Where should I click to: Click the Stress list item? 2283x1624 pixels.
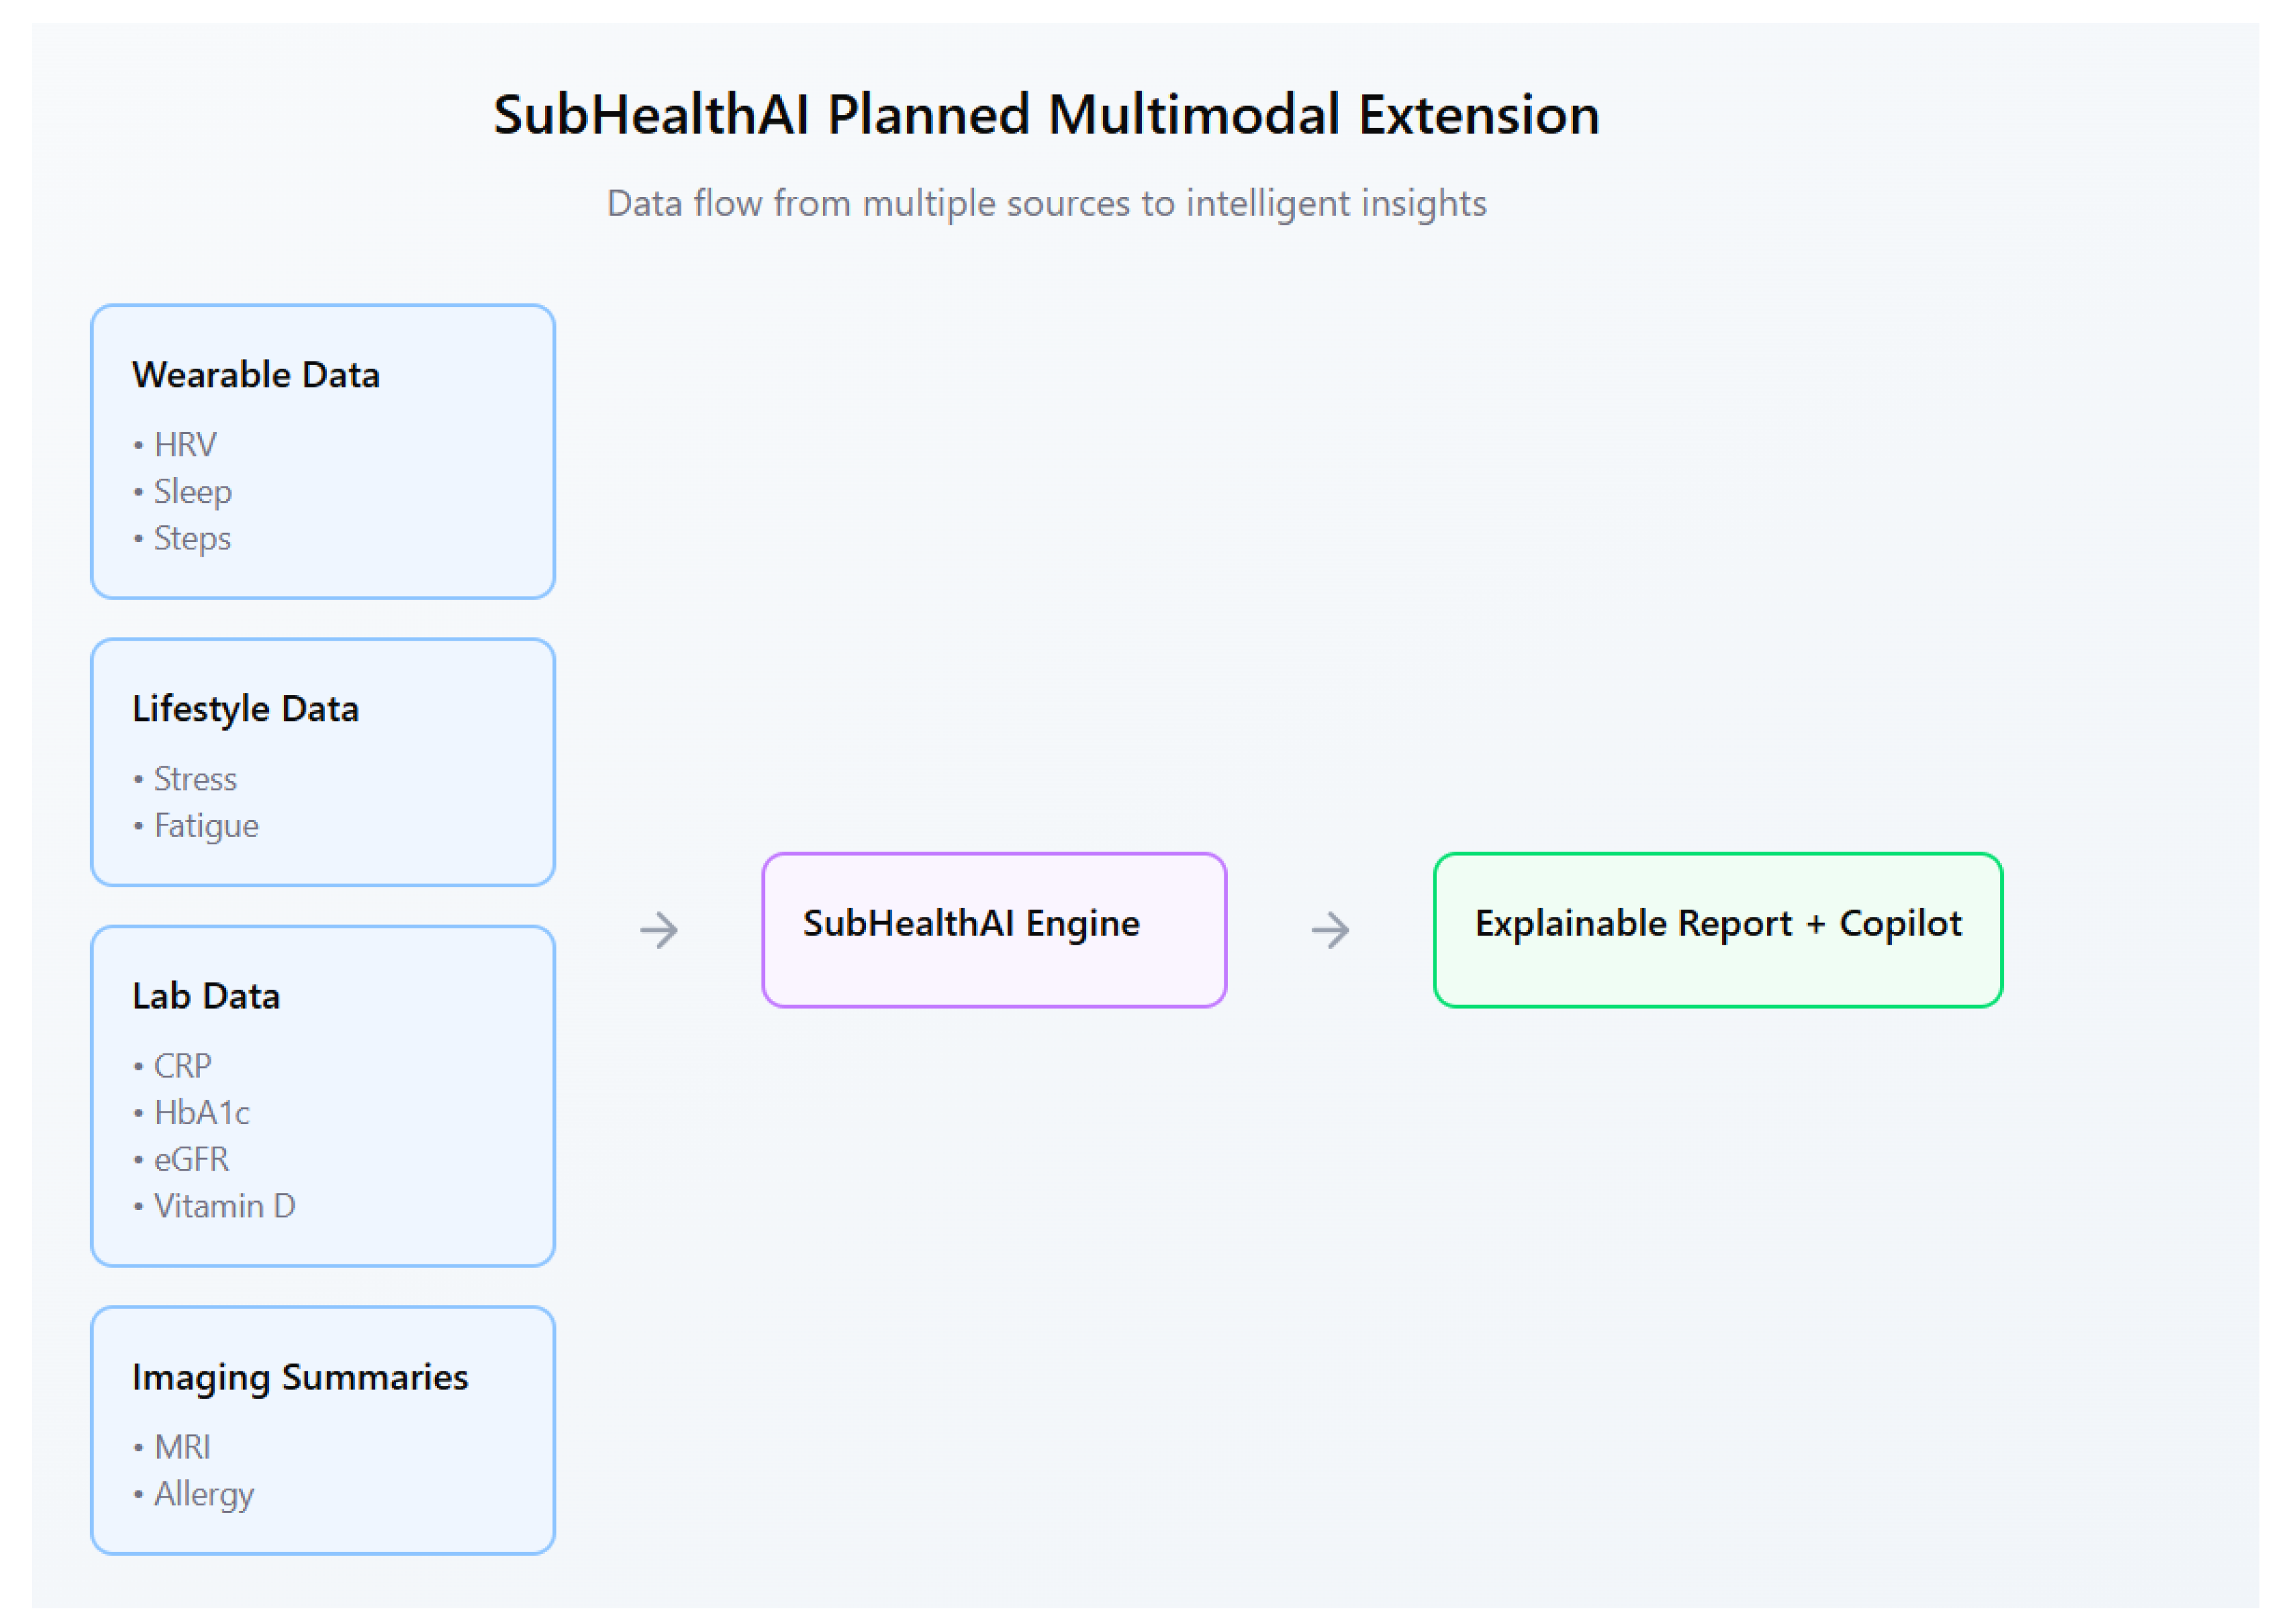coord(195,779)
